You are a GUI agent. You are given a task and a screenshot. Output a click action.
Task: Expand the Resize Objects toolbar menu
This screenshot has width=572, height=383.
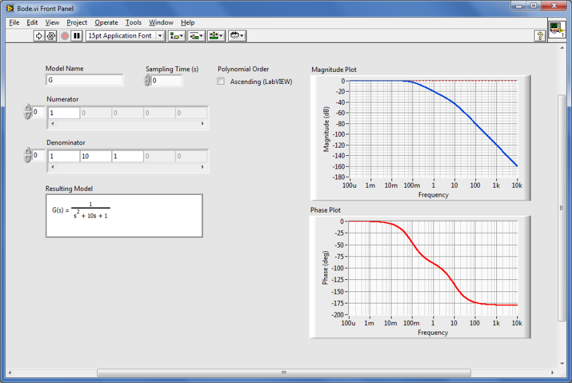pos(216,36)
